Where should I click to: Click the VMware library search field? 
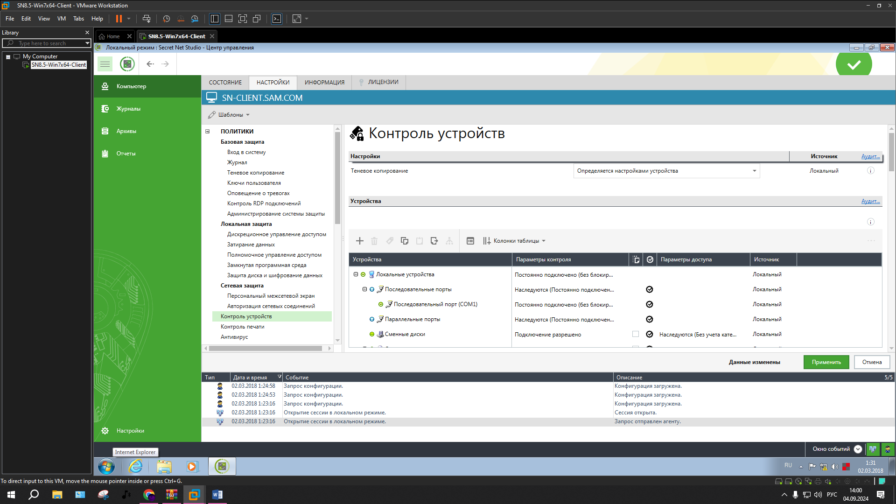click(x=47, y=43)
